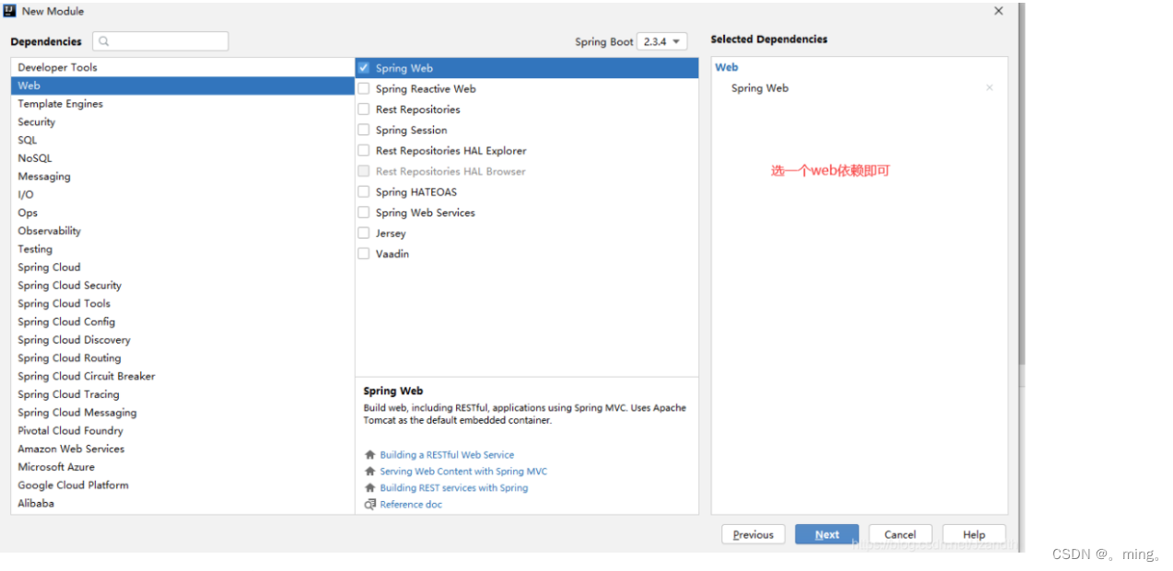This screenshot has width=1173, height=571.
Task: Select Amazon Web Services category
Action: click(x=182, y=449)
